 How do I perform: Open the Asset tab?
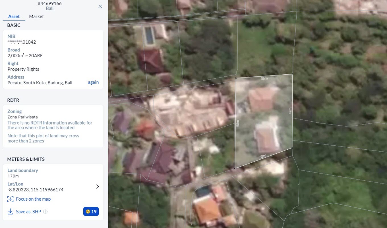[14, 17]
